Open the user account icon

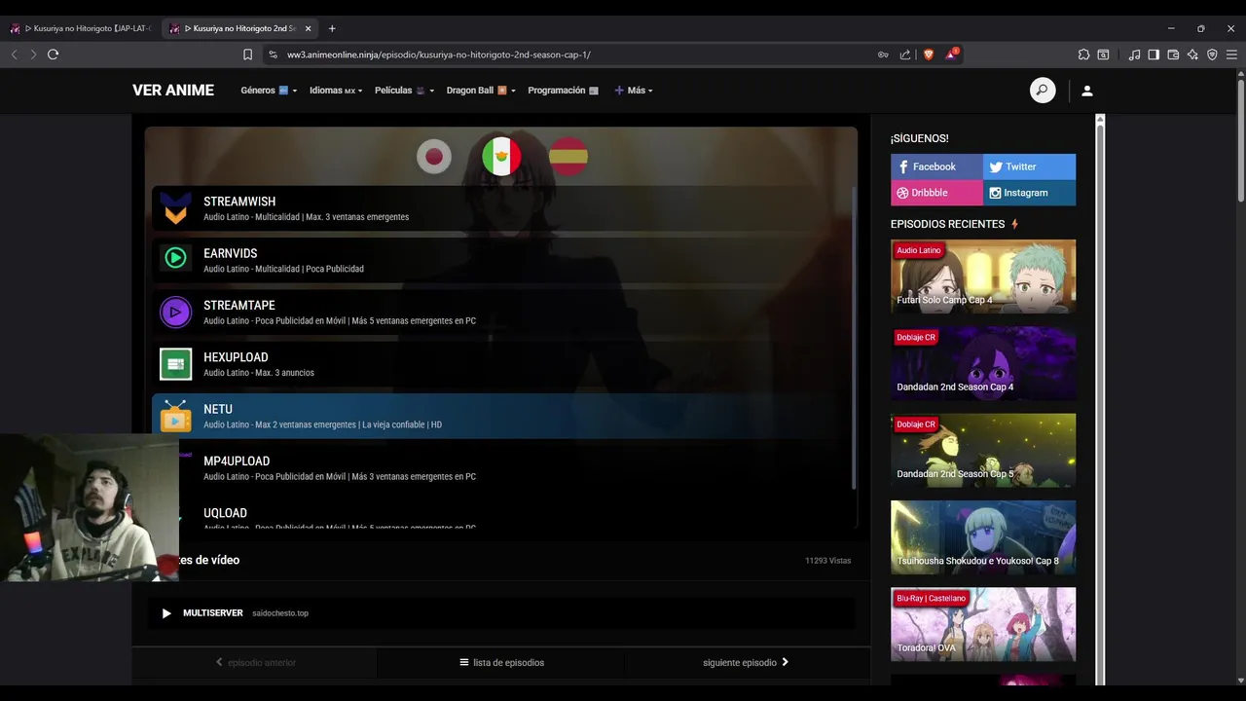coord(1087,91)
